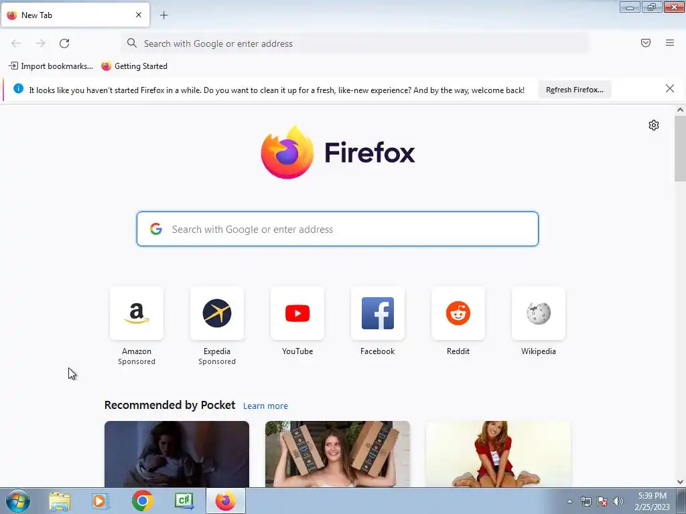Click the Recommended by Pocket heading

[169, 406]
